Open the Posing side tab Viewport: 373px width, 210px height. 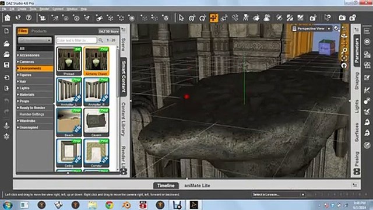[357, 159]
